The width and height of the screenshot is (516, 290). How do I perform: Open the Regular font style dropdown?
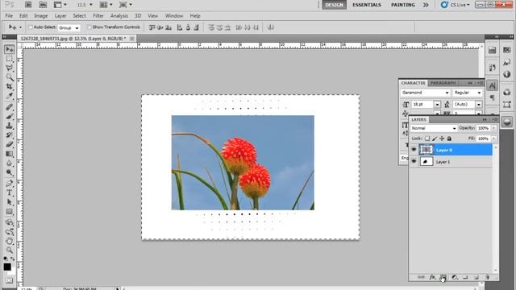[x=468, y=93]
